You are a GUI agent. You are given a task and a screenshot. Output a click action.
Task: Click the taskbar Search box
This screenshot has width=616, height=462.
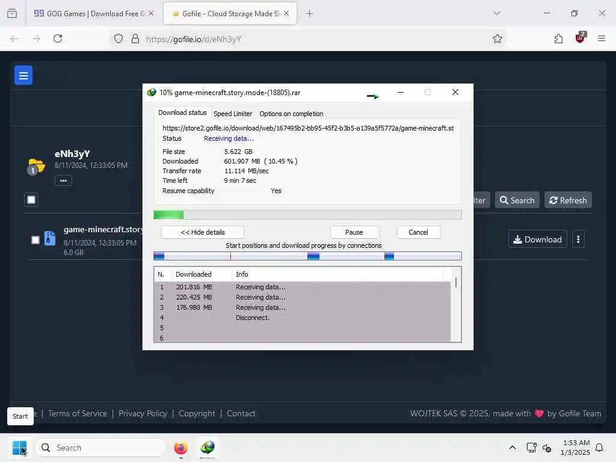(100, 448)
